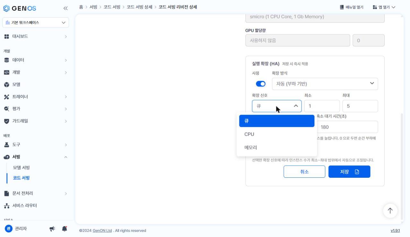410x237 pixels.
Task: Click the 모델 menu label
Action: pos(16,85)
